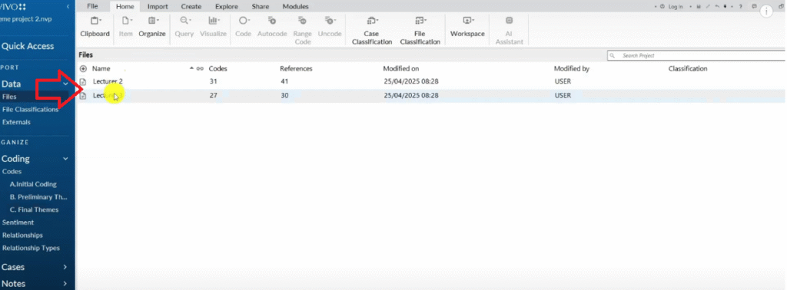Select File Classifications in sidebar
This screenshot has height=290, width=787.
tap(31, 109)
